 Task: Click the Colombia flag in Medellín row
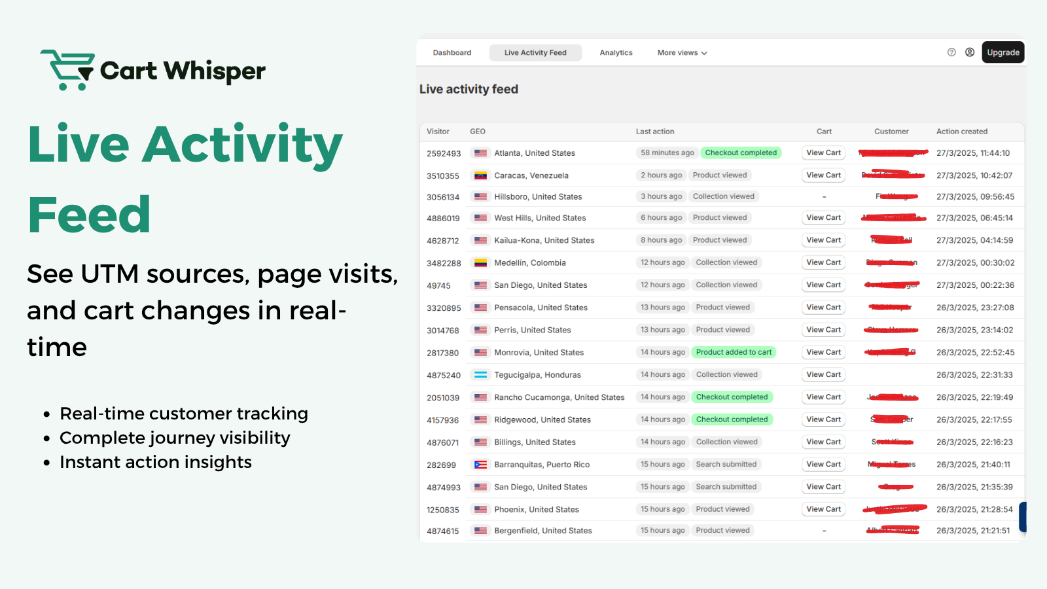pos(481,262)
